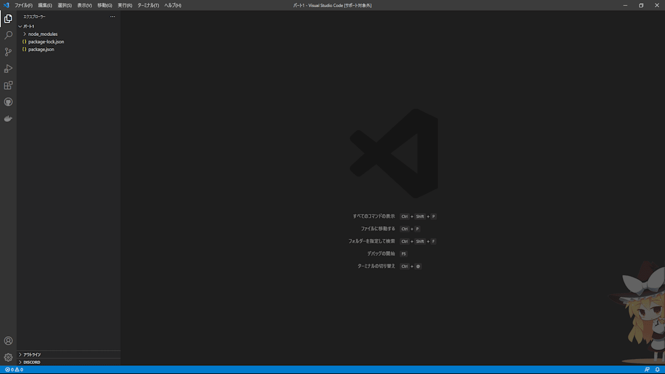Click ファイルに移動する label
The height and width of the screenshot is (374, 665).
[378, 229]
